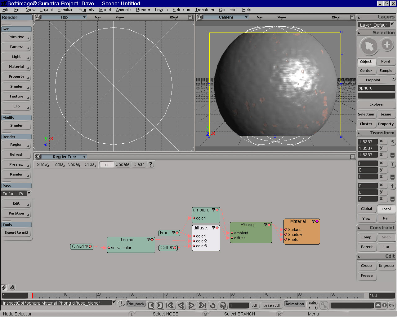Switch transform mode to Global
Image resolution: width=397 pixels, height=317 pixels.
366,209
